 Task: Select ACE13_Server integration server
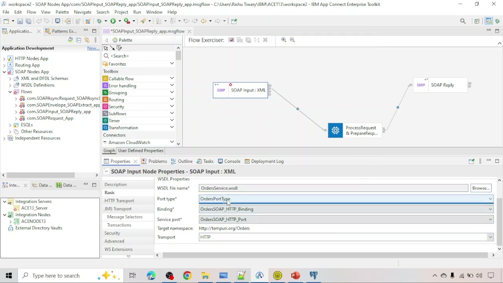[34, 208]
